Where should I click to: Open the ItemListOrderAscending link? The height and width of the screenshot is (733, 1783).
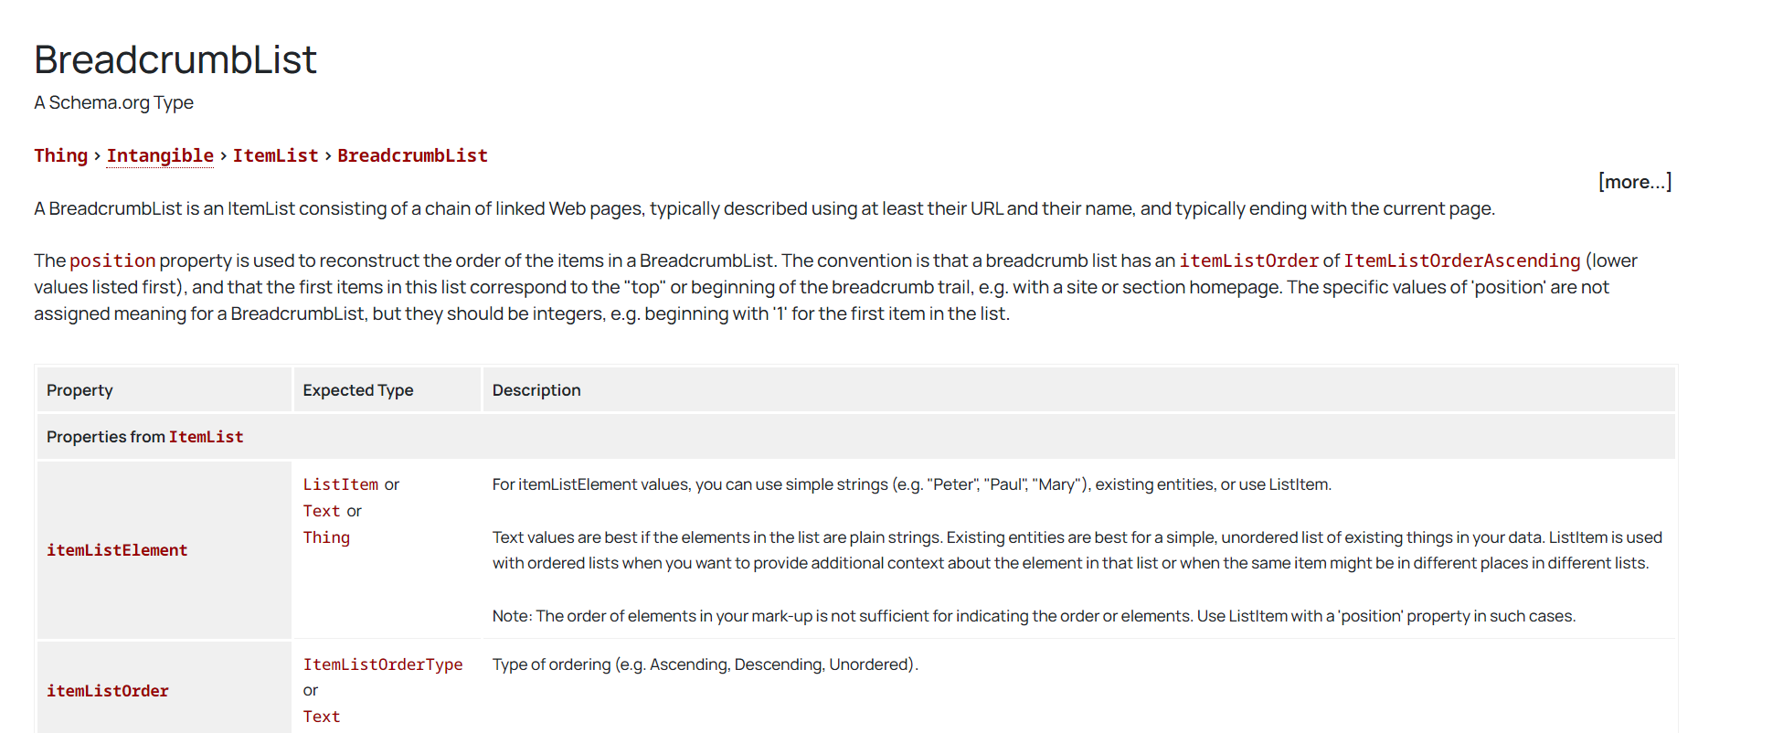coord(1461,261)
